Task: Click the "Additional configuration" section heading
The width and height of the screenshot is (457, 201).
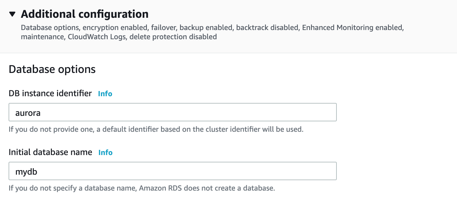Action: 85,14
